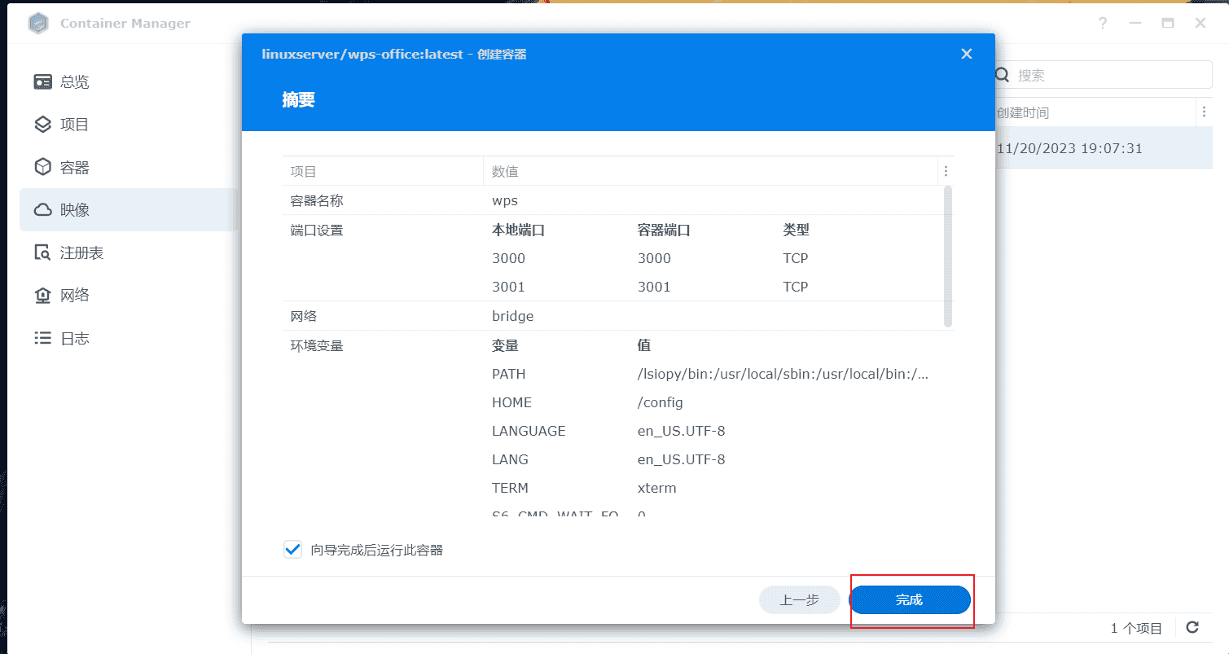Image resolution: width=1229 pixels, height=654 pixels.
Task: Click the Container Manager logo icon
Action: point(38,23)
